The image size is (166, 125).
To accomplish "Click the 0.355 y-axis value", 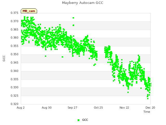I will click(x=15, y=46).
